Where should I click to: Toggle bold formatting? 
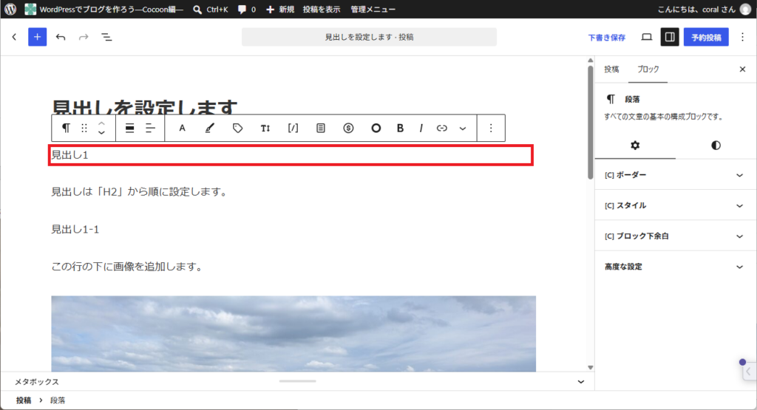click(x=400, y=128)
